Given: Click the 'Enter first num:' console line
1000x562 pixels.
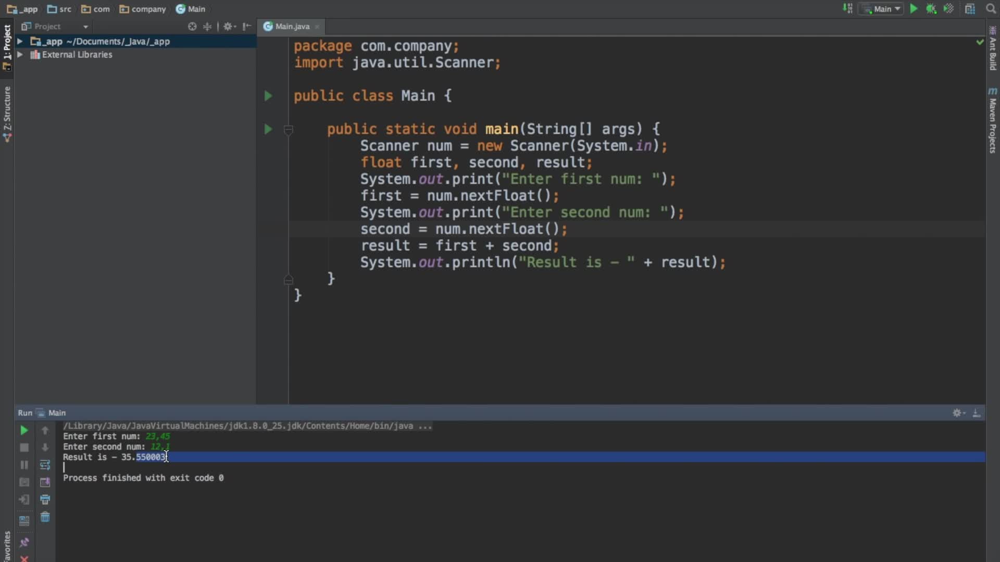Looking at the screenshot, I should 116,436.
